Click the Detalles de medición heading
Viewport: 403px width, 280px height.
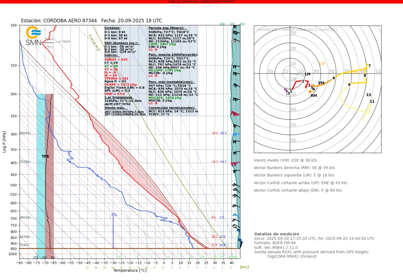point(276,234)
